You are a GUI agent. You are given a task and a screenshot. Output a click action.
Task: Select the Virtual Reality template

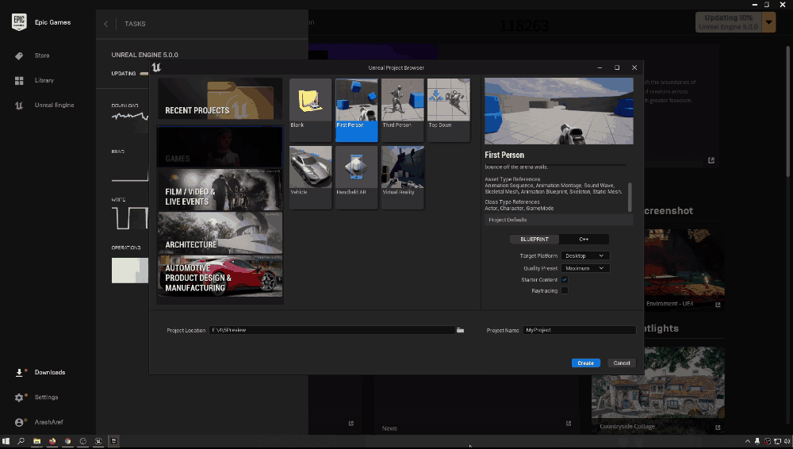(x=403, y=172)
